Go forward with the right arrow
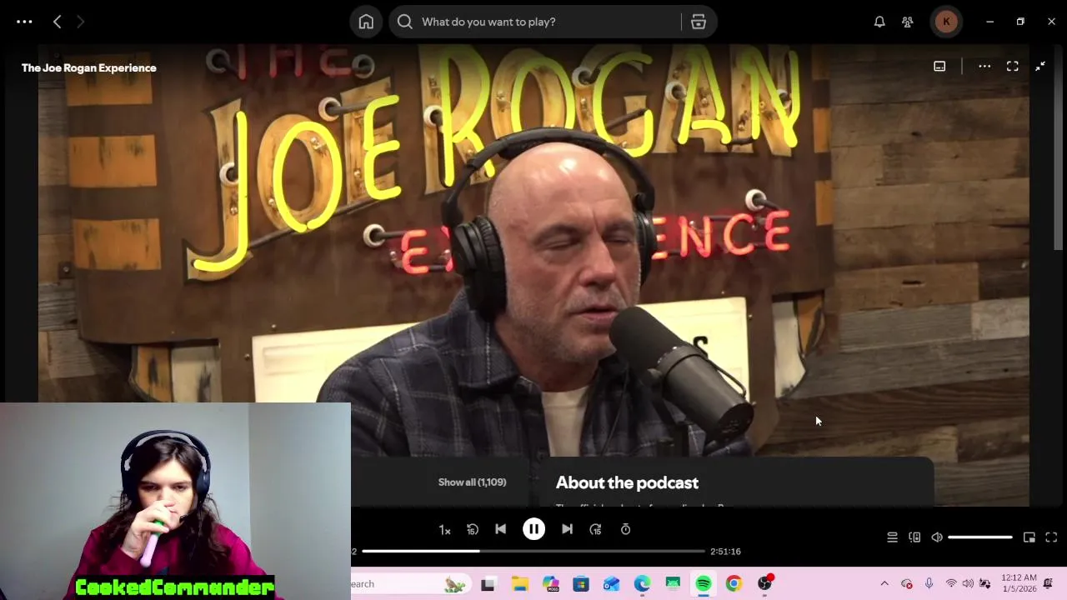The height and width of the screenshot is (600, 1067). click(x=81, y=22)
